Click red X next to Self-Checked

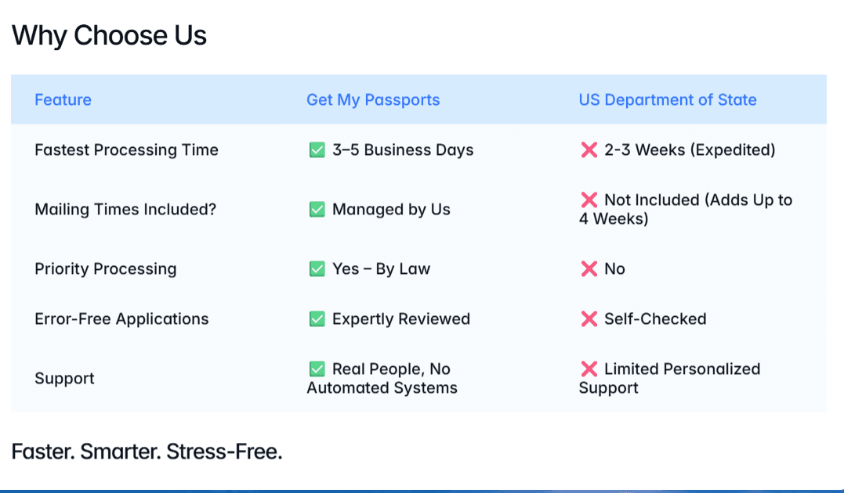click(x=589, y=318)
